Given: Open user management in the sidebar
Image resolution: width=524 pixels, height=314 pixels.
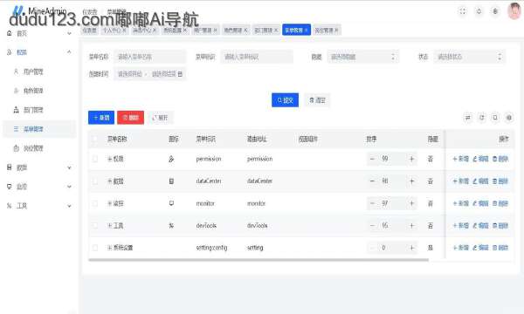Looking at the screenshot, I should tap(33, 72).
